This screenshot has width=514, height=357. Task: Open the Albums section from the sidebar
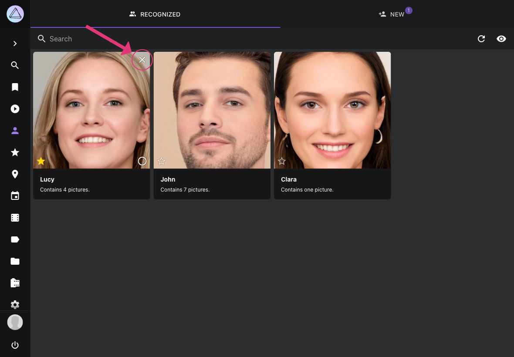coord(15,87)
